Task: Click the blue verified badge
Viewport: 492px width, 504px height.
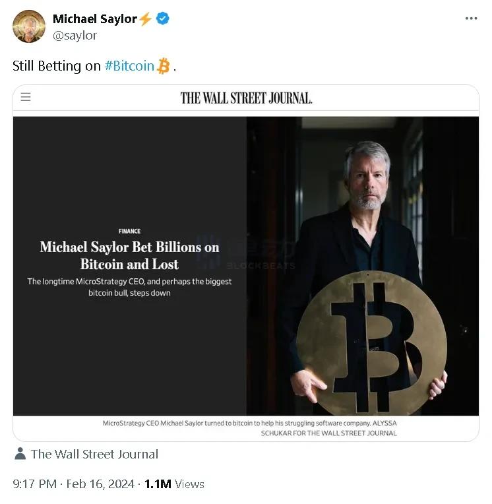Action: [x=163, y=18]
